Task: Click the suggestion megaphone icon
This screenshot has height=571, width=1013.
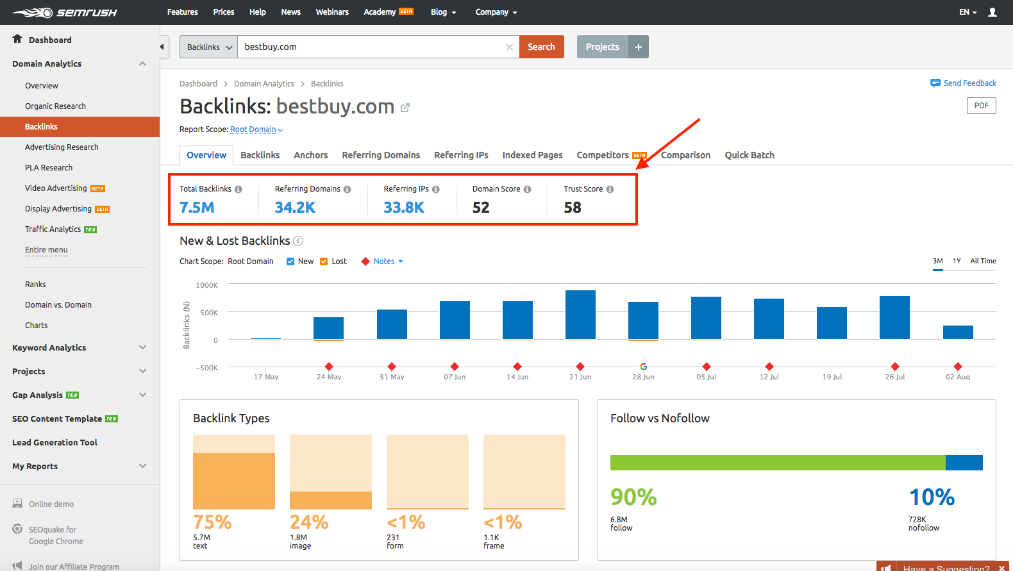Action: pos(886,568)
